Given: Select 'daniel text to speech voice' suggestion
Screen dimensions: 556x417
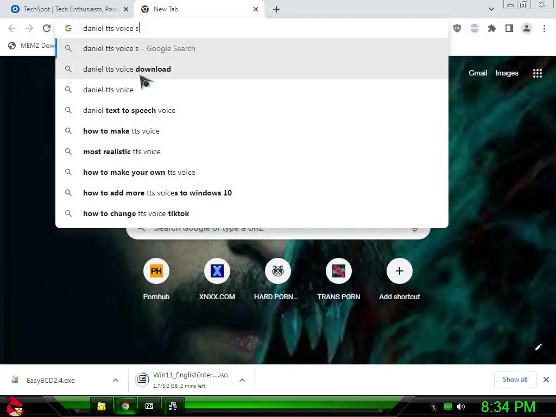Looking at the screenshot, I should point(252,110).
